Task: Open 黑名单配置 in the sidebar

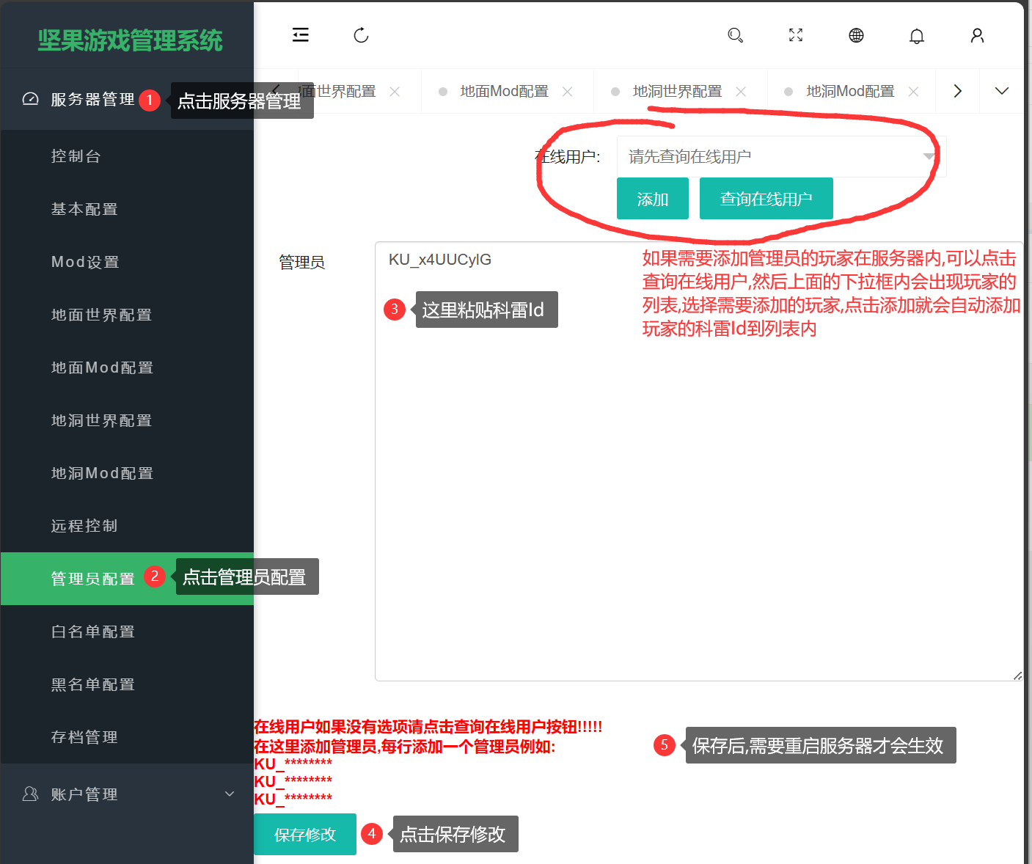Action: [127, 684]
